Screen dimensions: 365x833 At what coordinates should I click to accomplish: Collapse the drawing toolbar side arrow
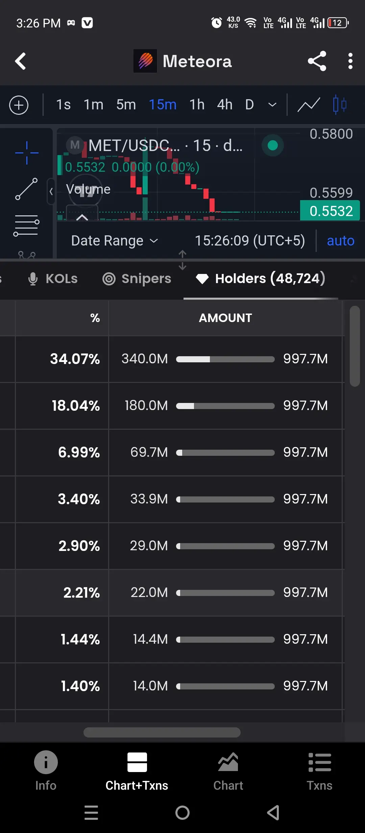pyautogui.click(x=51, y=192)
